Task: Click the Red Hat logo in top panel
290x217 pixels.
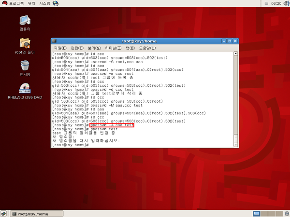Action: [4, 3]
